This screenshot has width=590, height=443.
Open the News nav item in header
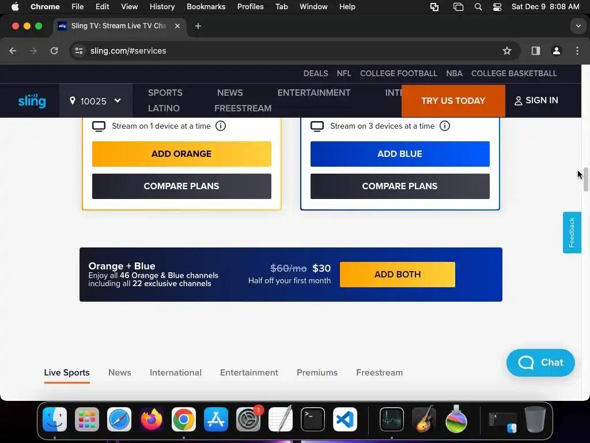[x=230, y=93]
